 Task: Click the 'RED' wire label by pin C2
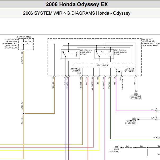tap(87, 83)
